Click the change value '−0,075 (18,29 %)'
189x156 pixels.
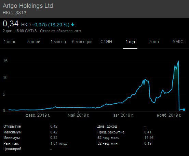tap(51, 25)
